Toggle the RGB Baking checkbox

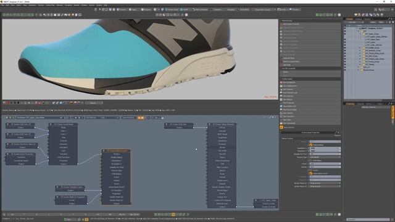point(310,160)
